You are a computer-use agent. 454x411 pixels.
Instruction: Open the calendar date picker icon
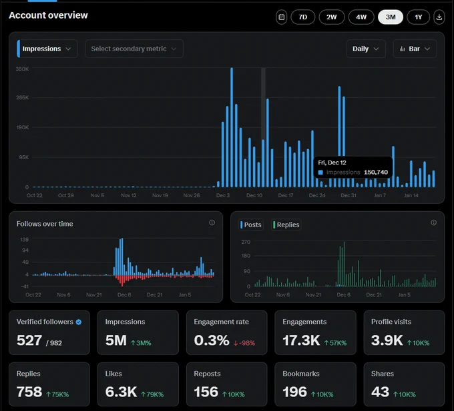point(281,17)
